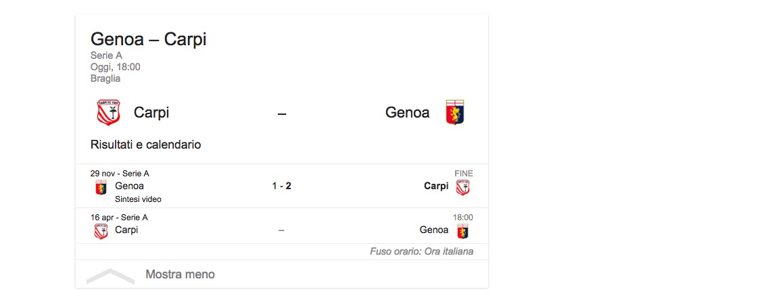Click the Serie A label under the title
Screen dimensions: 762x300
(106, 55)
